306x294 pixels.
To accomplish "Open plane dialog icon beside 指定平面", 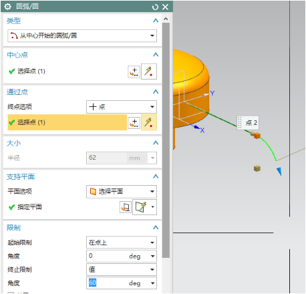I will 126,207.
